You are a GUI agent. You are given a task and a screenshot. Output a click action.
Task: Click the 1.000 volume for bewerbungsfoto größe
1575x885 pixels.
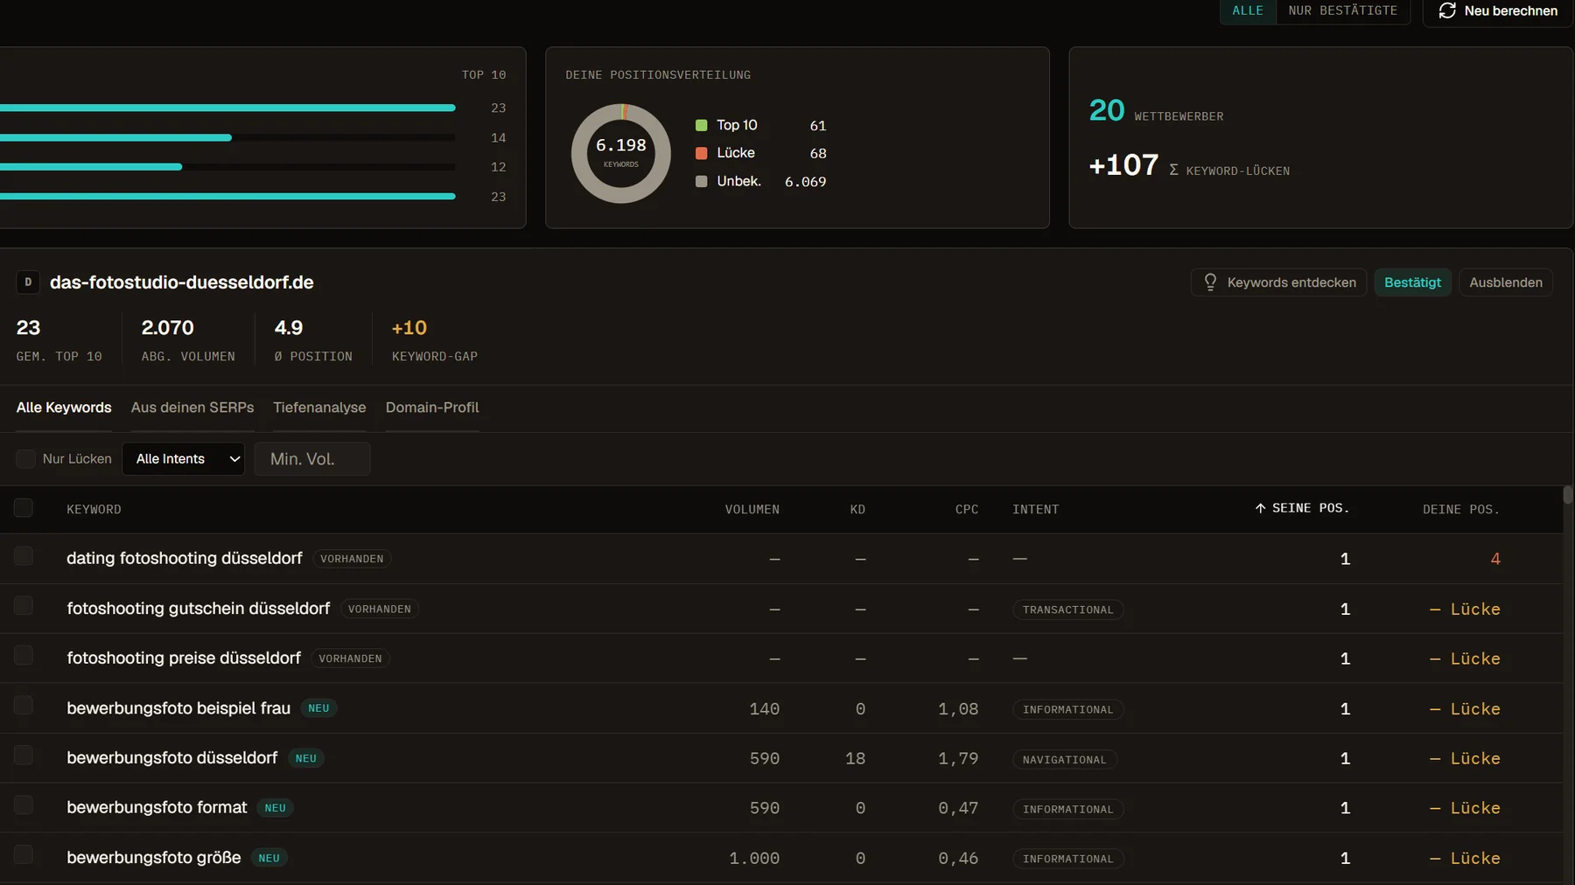[x=754, y=859]
